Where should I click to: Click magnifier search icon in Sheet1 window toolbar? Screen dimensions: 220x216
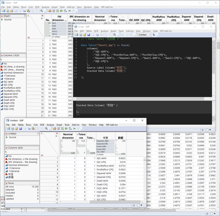point(42,11)
